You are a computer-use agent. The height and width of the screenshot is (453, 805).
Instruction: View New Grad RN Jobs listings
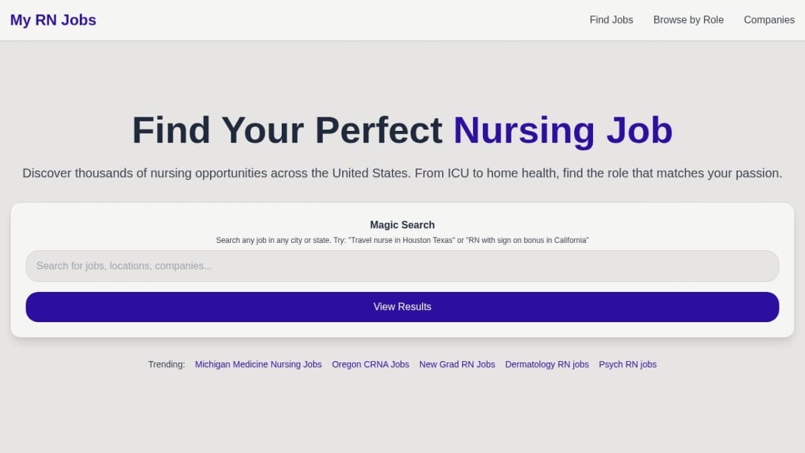(x=457, y=364)
